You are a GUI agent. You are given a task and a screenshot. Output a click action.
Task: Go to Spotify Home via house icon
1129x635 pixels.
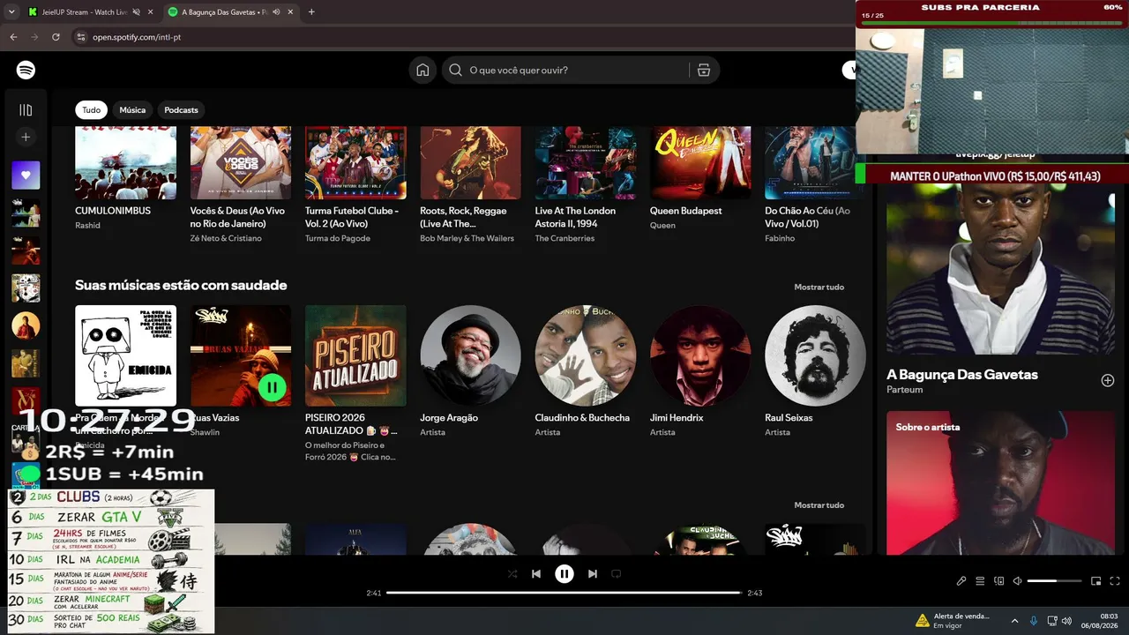[x=422, y=71]
